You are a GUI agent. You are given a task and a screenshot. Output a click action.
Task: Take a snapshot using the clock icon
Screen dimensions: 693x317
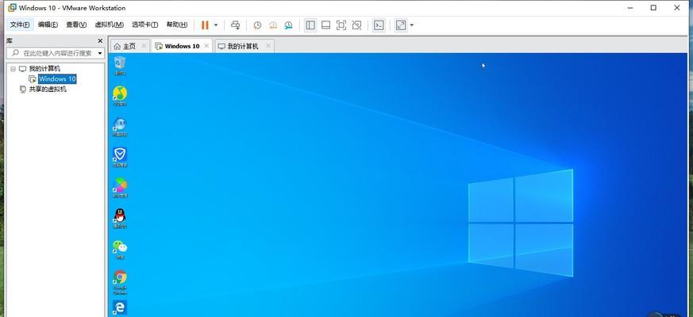(257, 25)
